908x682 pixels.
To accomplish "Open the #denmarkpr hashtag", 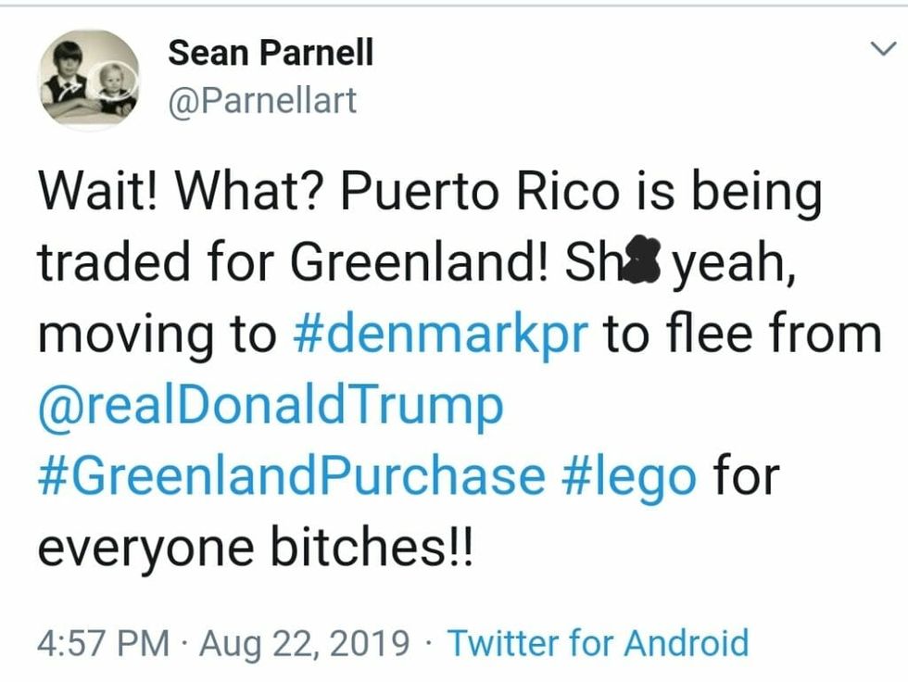I will [x=440, y=335].
